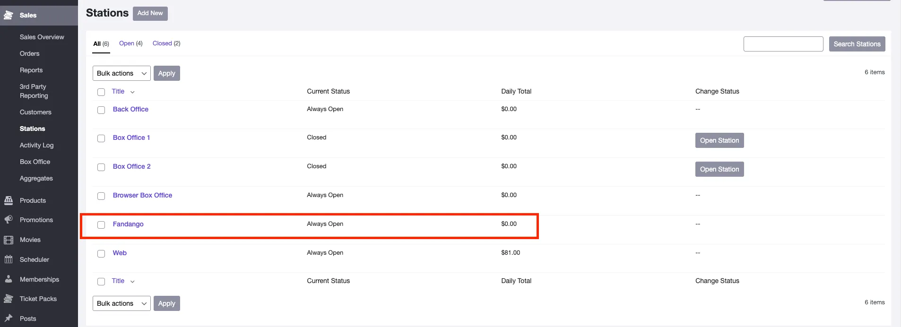Image resolution: width=901 pixels, height=327 pixels.
Task: Select the All (6) filter tab
Action: 101,44
